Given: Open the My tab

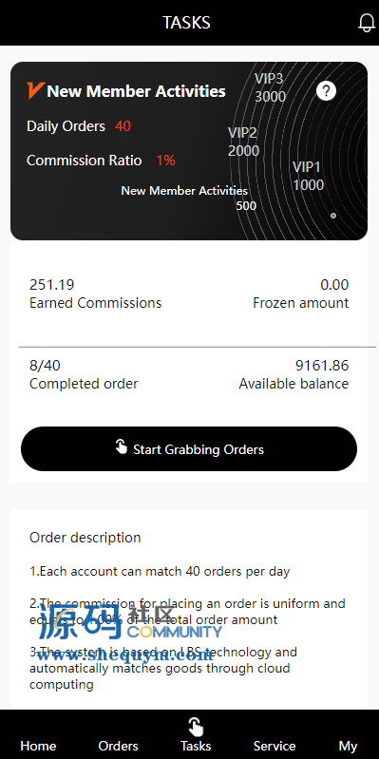Looking at the screenshot, I should point(348,746).
